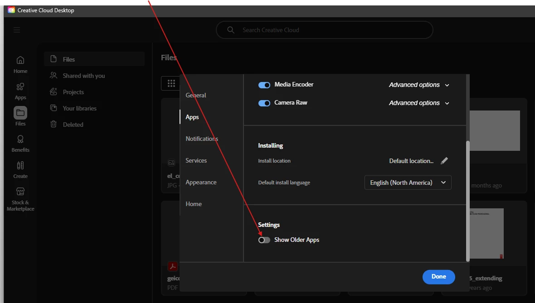The height and width of the screenshot is (303, 535).
Task: Select Home preferences tab
Action: [x=194, y=204]
